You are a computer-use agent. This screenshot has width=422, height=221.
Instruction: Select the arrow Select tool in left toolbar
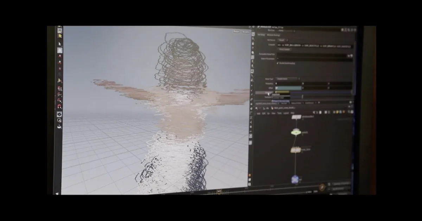click(x=60, y=44)
